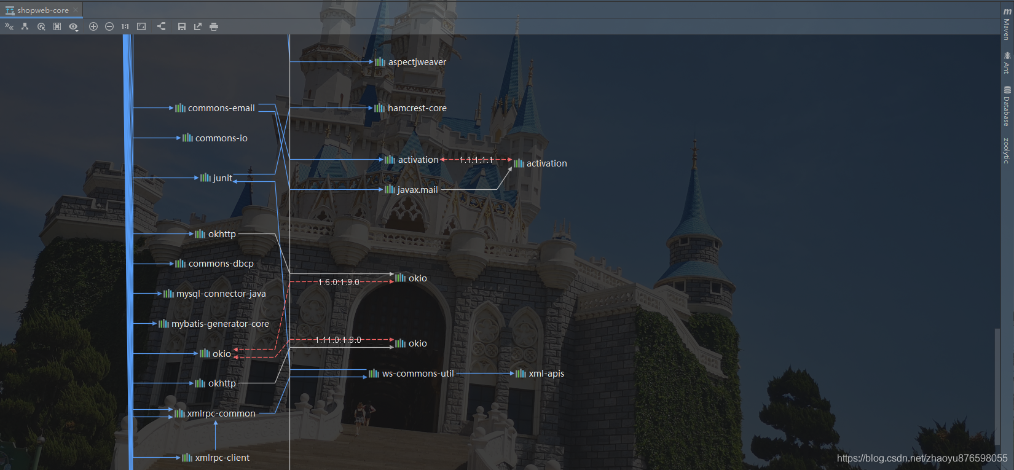Click the library icon beside commons-io
This screenshot has width=1014, height=470.
tap(187, 138)
